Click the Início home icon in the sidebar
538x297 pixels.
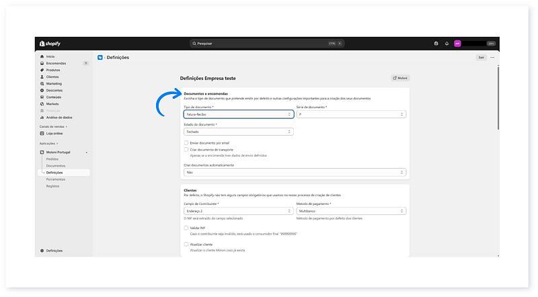point(42,56)
